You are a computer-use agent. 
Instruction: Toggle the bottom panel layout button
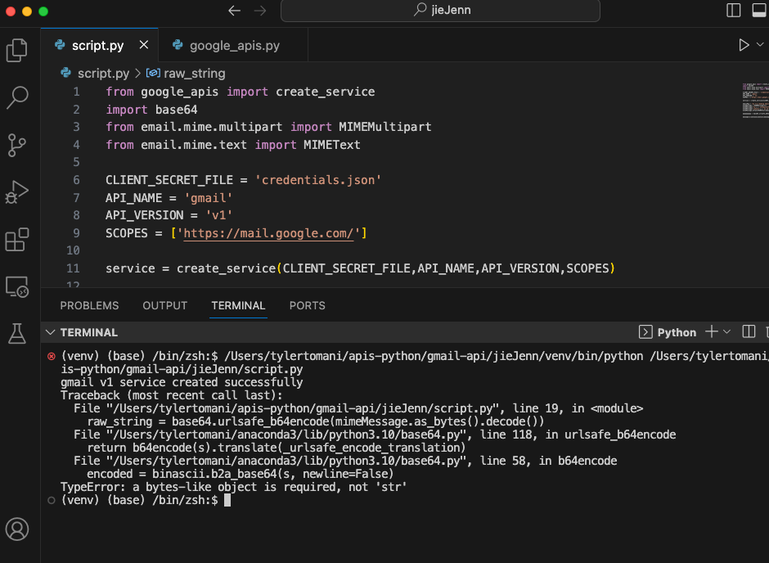click(x=761, y=11)
